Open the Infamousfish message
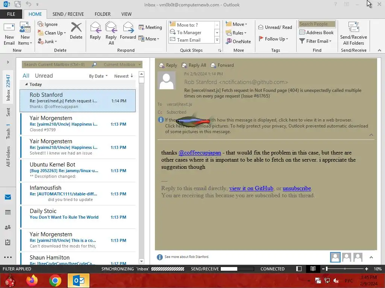This screenshot has height=288, width=385. click(78, 193)
